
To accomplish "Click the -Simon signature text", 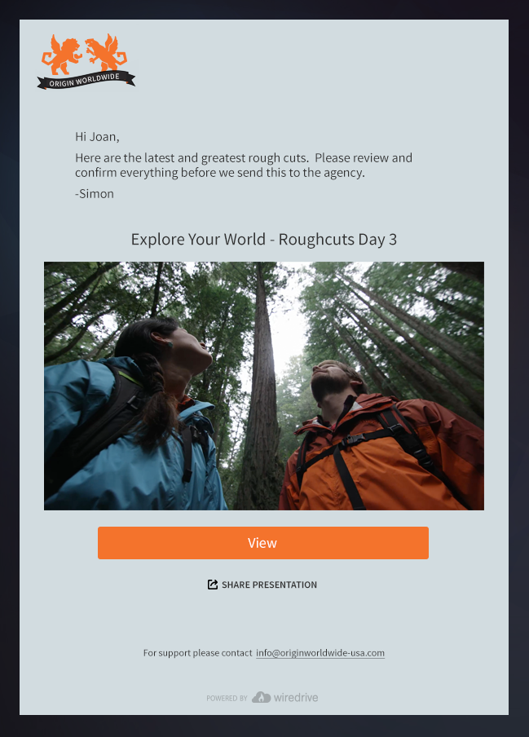I will 95,194.
